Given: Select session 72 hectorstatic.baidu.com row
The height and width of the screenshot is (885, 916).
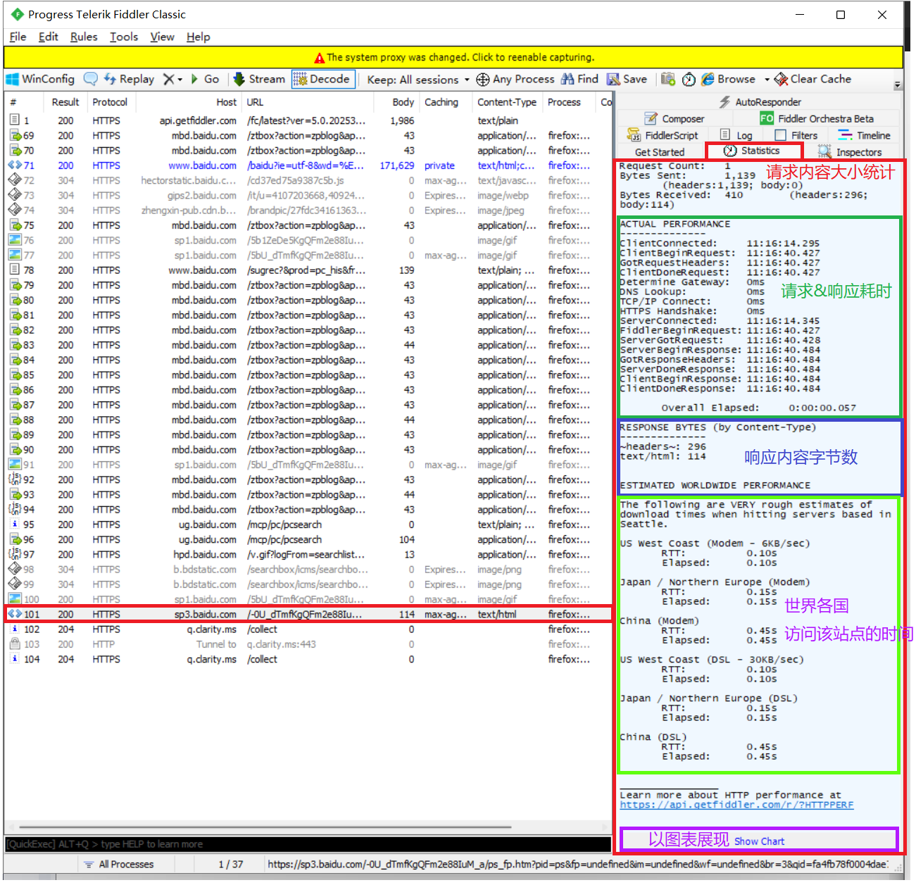Looking at the screenshot, I should pos(308,180).
